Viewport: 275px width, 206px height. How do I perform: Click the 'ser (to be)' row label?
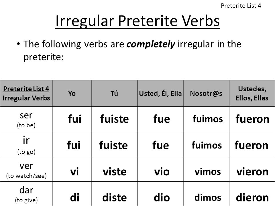[26, 119]
